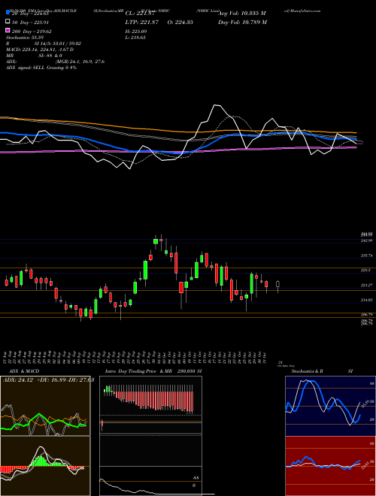
Task: Click the 'LTP: 221.87' value
Action: 142,23
